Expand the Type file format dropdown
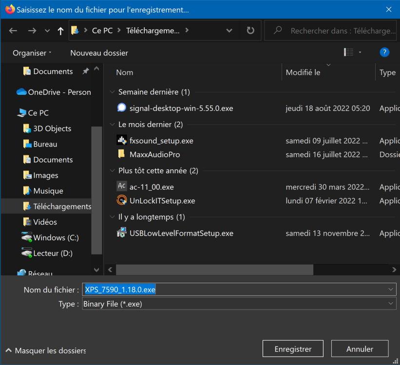 [x=391, y=304]
